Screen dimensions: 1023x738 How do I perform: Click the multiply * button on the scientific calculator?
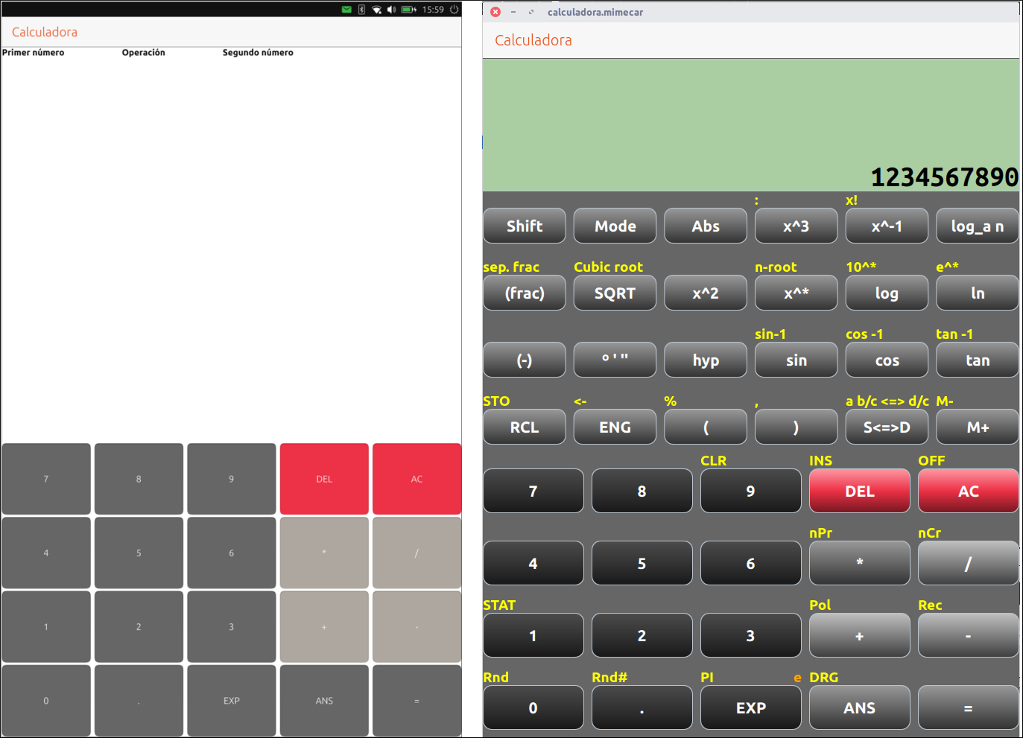pyautogui.click(x=860, y=563)
